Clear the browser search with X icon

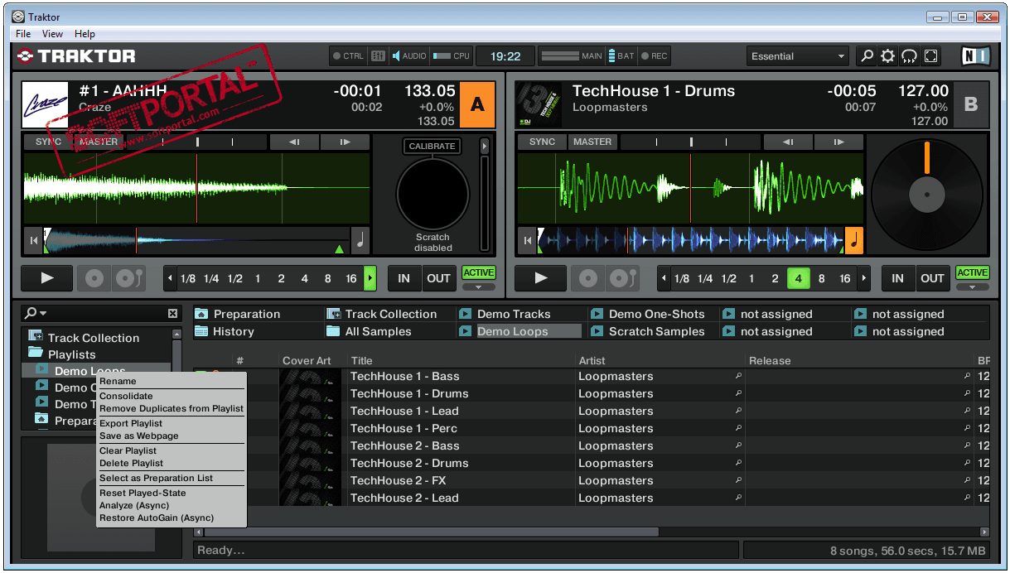tap(172, 313)
